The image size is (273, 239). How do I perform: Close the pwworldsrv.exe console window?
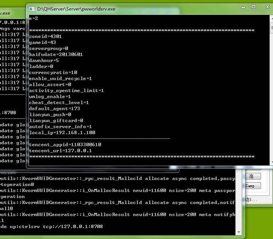pos(267,7)
